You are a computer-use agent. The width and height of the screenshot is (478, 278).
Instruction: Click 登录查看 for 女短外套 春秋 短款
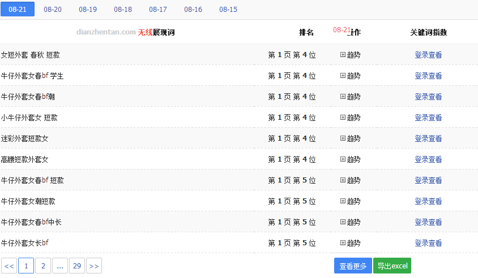pyautogui.click(x=428, y=55)
